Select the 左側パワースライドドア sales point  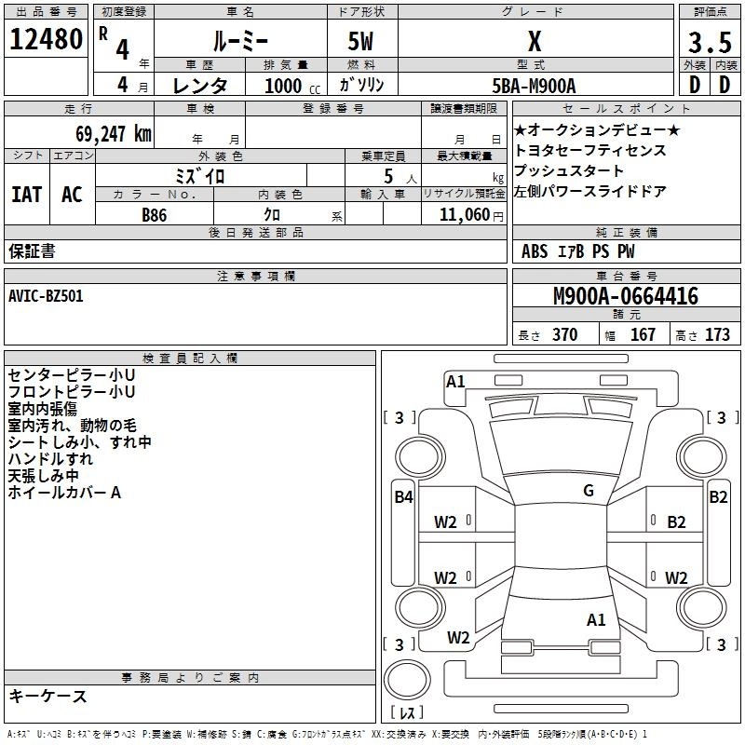coord(590,191)
